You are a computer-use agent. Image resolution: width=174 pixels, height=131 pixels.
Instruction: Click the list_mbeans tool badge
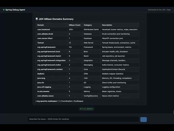tap(86, 109)
